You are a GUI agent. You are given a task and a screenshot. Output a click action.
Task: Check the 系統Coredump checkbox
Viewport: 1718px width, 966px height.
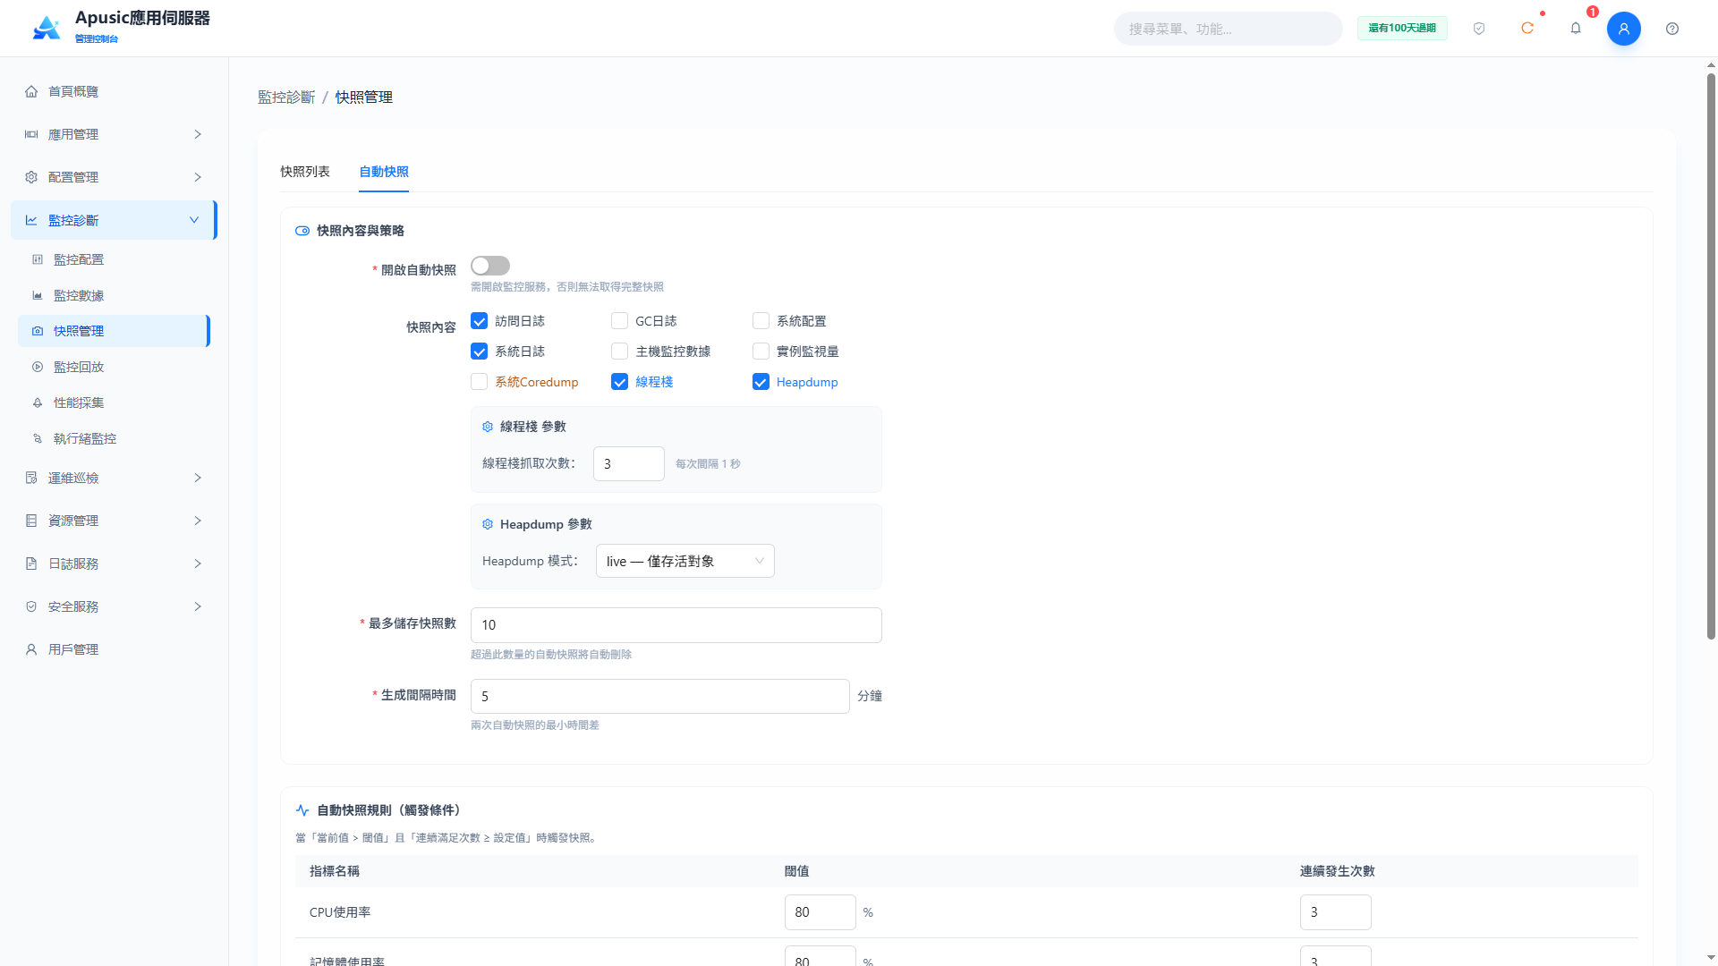[x=480, y=382]
